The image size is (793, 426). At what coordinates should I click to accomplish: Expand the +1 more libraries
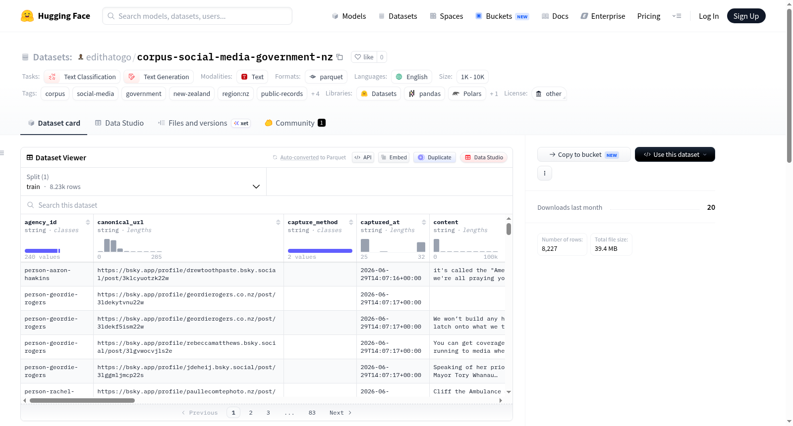point(494,94)
